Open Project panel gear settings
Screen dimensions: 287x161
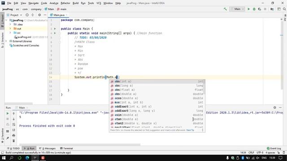[x=39, y=15]
